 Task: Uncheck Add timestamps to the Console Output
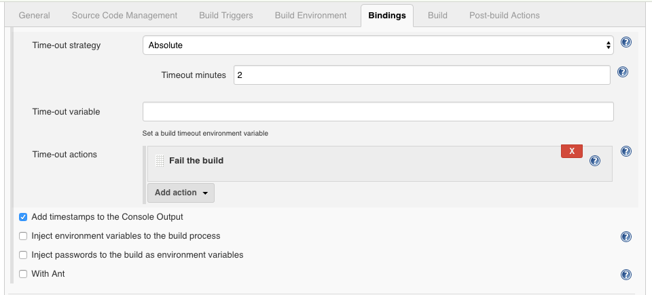pyautogui.click(x=23, y=217)
